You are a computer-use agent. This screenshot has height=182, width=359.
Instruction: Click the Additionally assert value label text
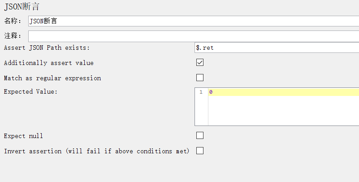coord(48,63)
